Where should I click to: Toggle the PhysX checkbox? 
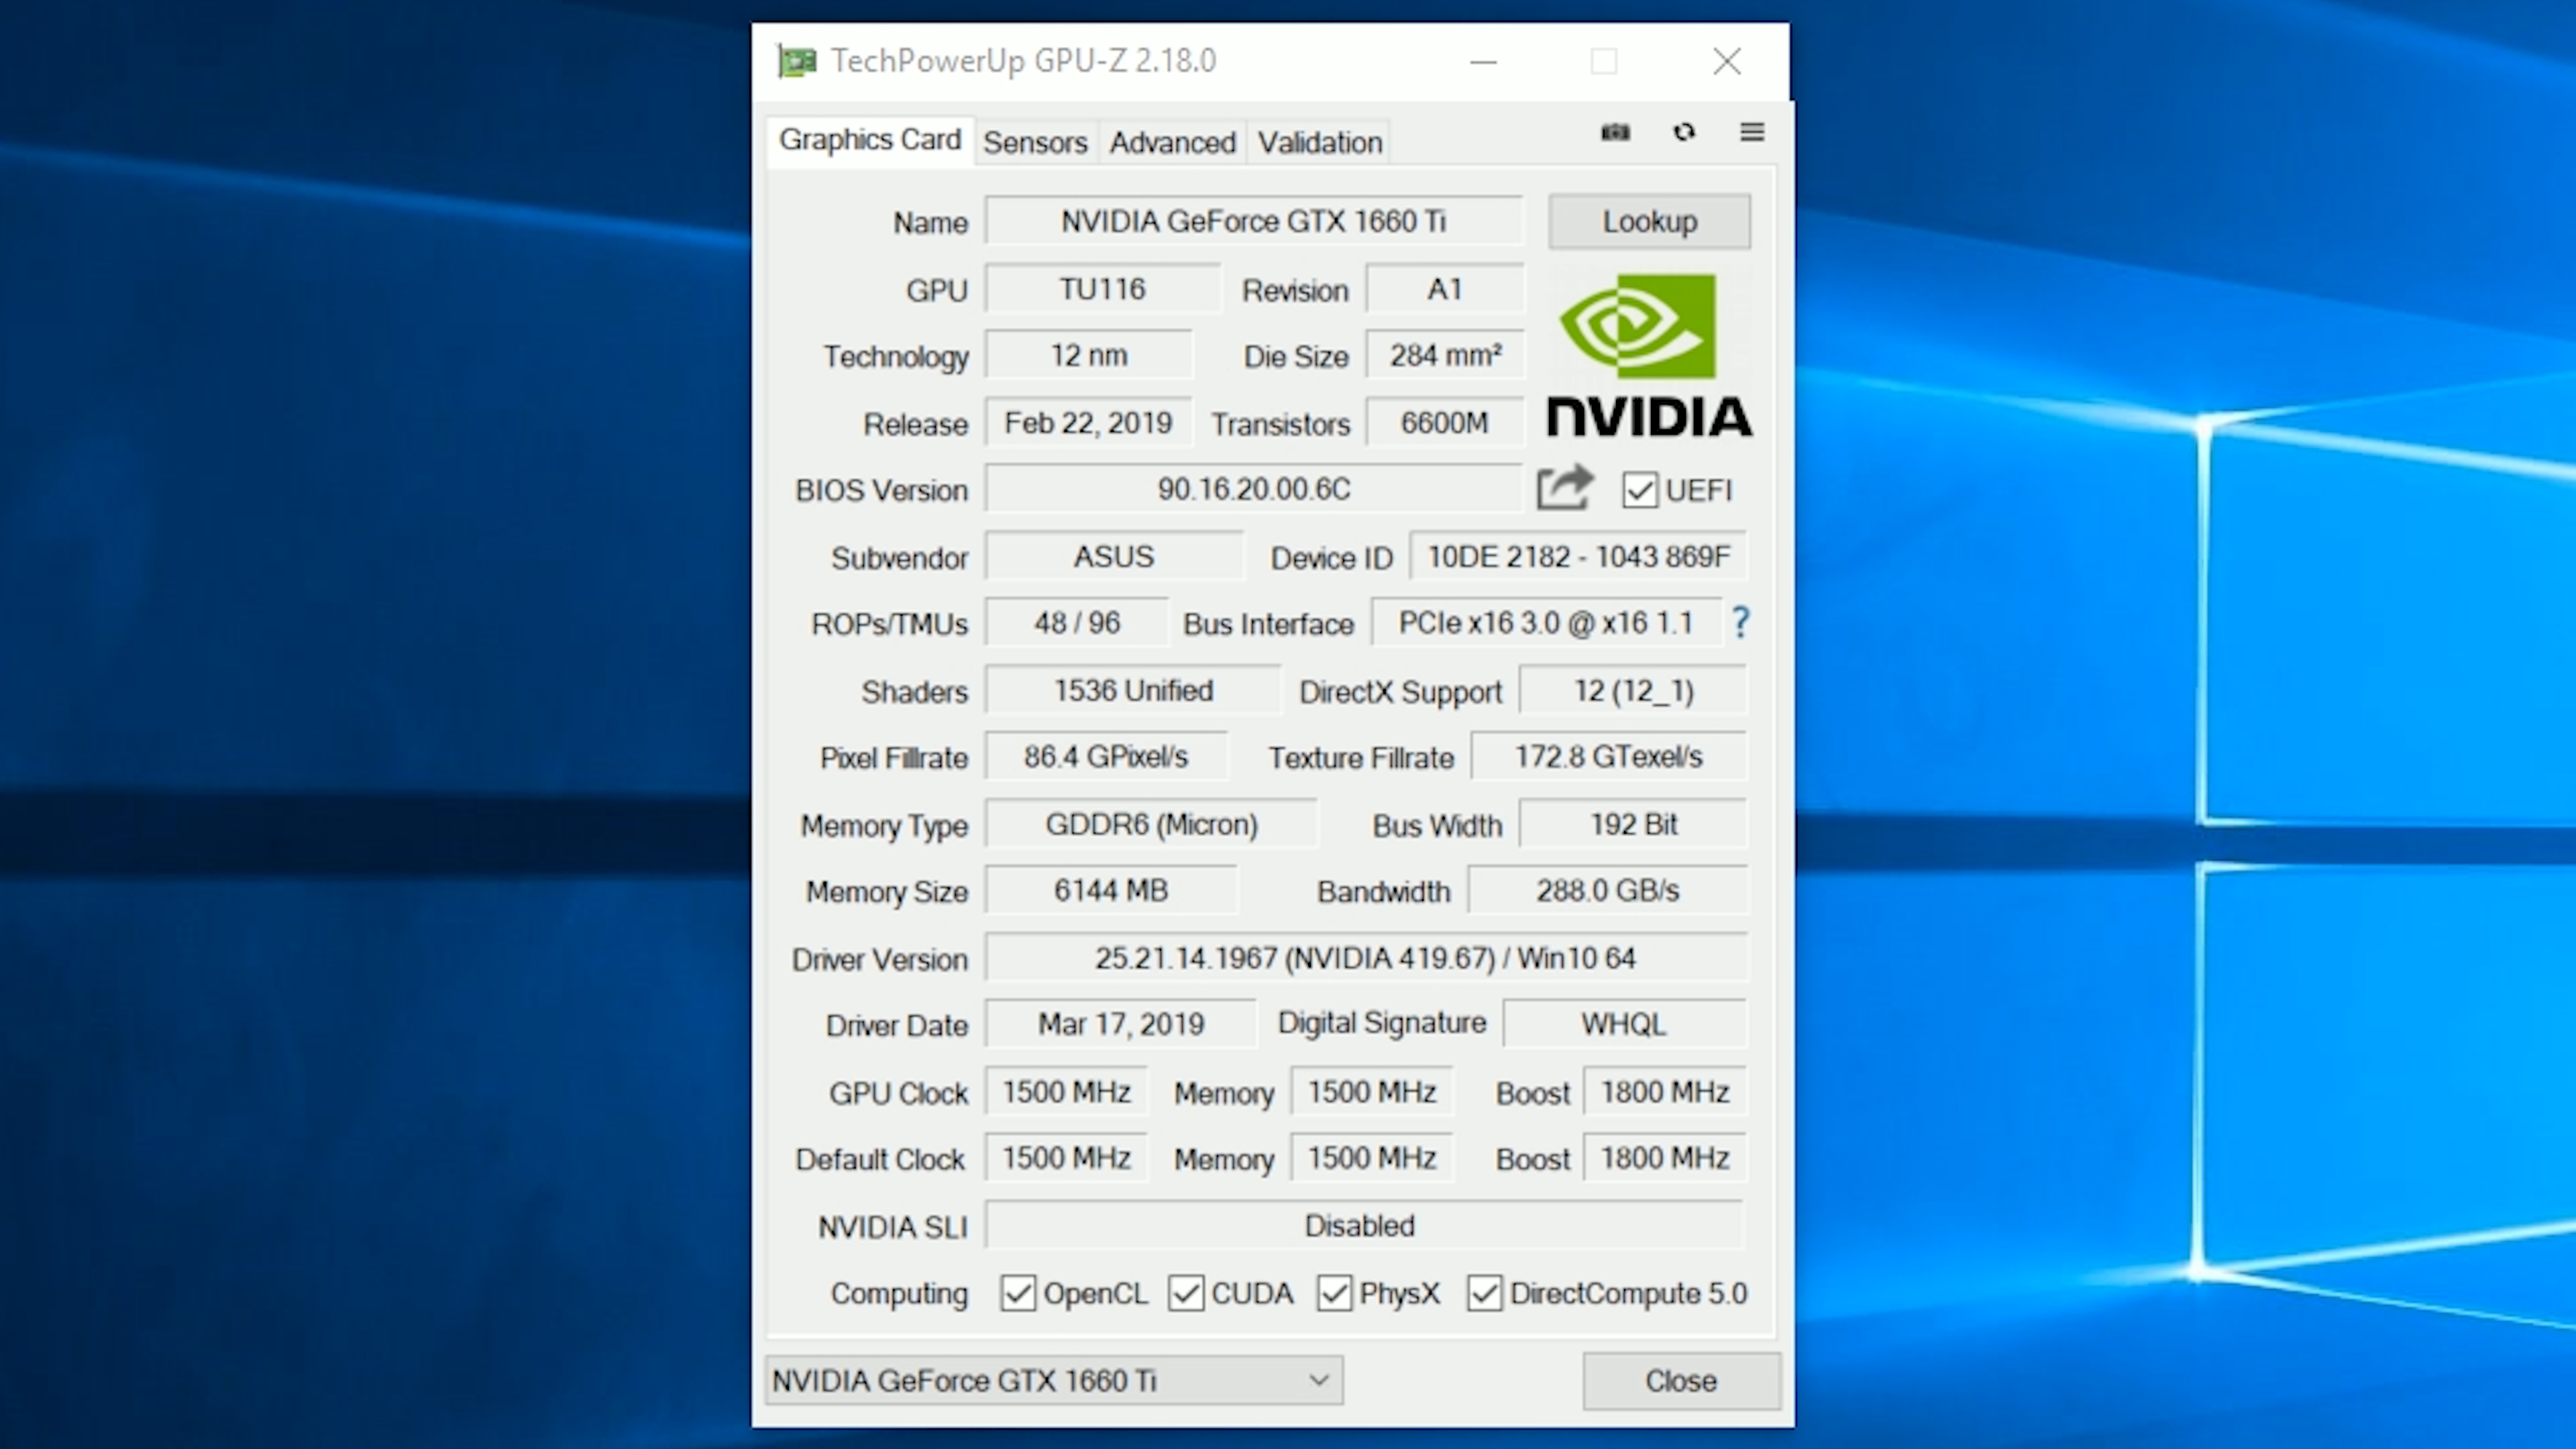(x=1334, y=1293)
